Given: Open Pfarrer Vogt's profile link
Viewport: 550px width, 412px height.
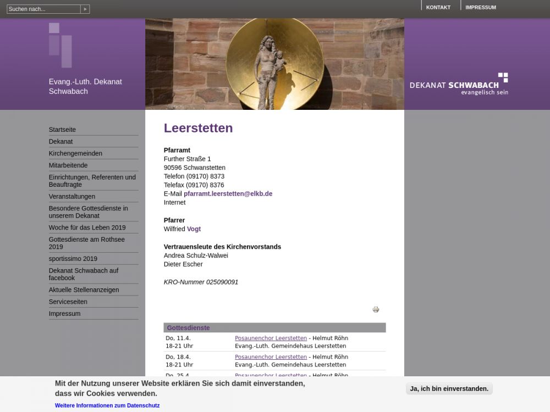Looking at the screenshot, I should (x=194, y=229).
